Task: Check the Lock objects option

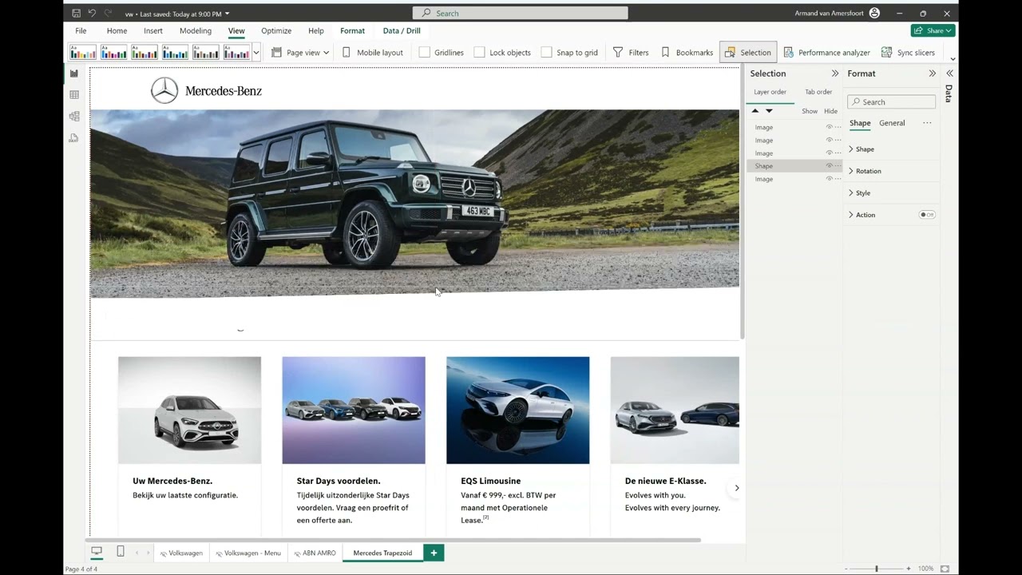Action: click(479, 53)
